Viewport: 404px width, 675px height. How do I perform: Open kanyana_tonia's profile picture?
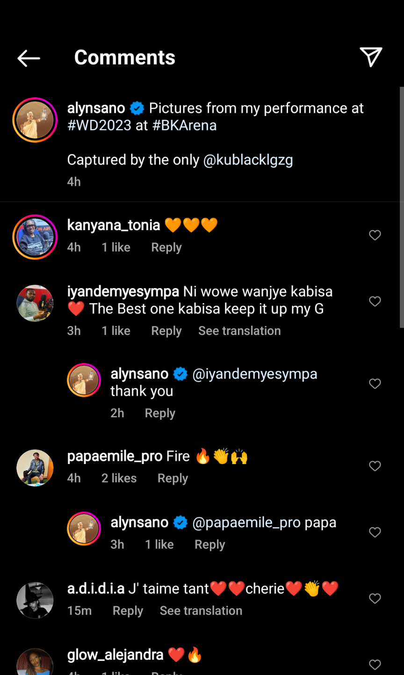coord(35,237)
